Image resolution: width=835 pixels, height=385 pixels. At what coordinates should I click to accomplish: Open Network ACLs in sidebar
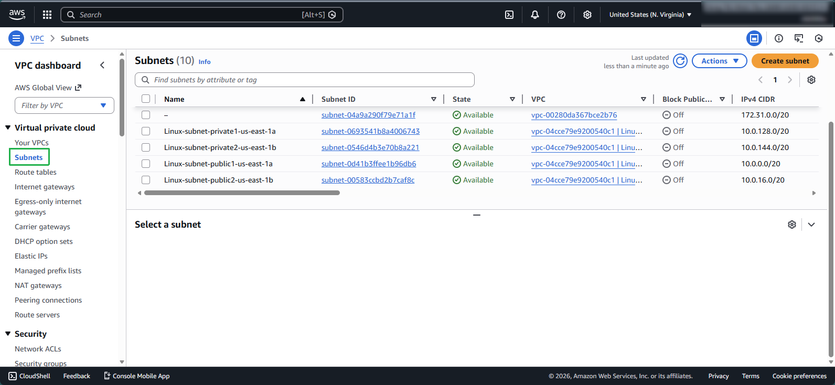click(x=38, y=349)
